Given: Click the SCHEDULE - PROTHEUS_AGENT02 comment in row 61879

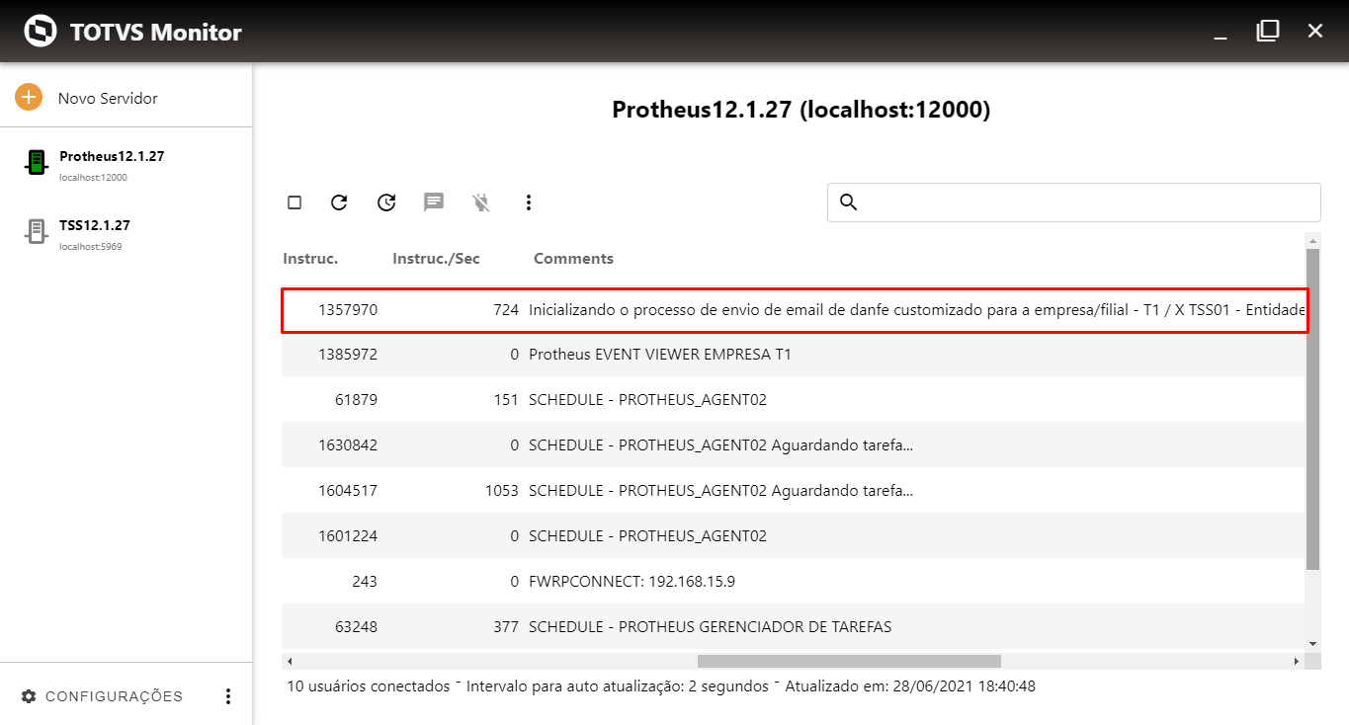Looking at the screenshot, I should tap(647, 400).
